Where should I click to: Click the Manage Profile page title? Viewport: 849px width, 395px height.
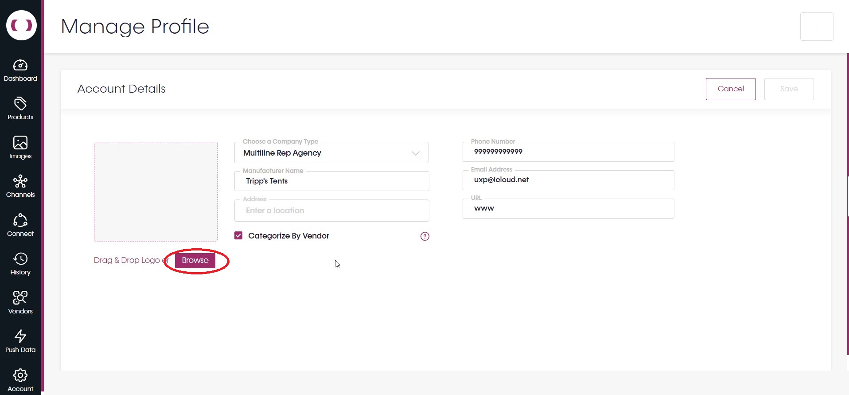click(x=135, y=27)
